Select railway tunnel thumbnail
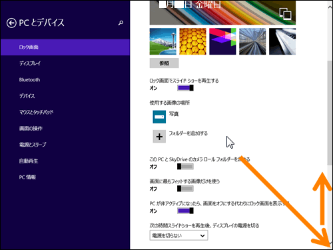 [x=252, y=41]
